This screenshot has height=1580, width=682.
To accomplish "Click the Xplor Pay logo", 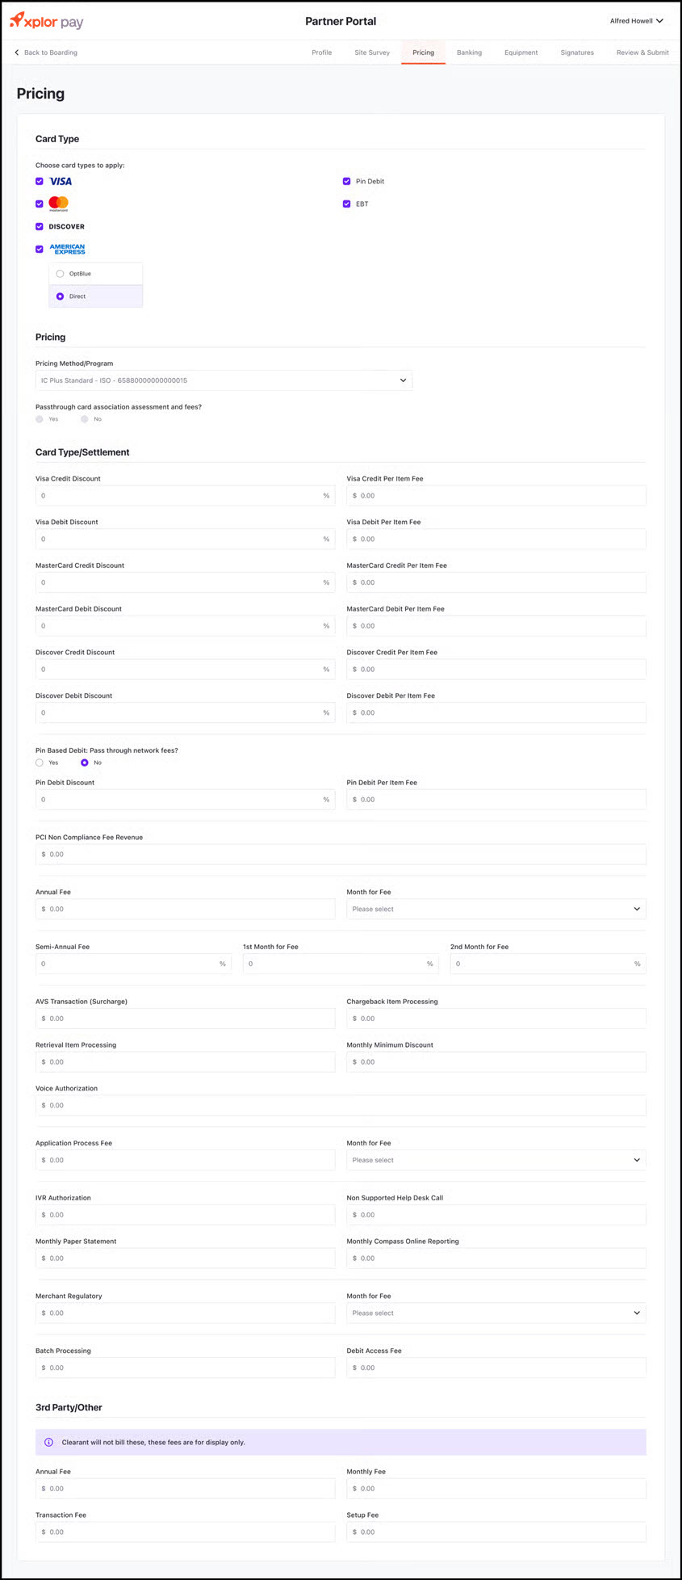I will tap(46, 21).
